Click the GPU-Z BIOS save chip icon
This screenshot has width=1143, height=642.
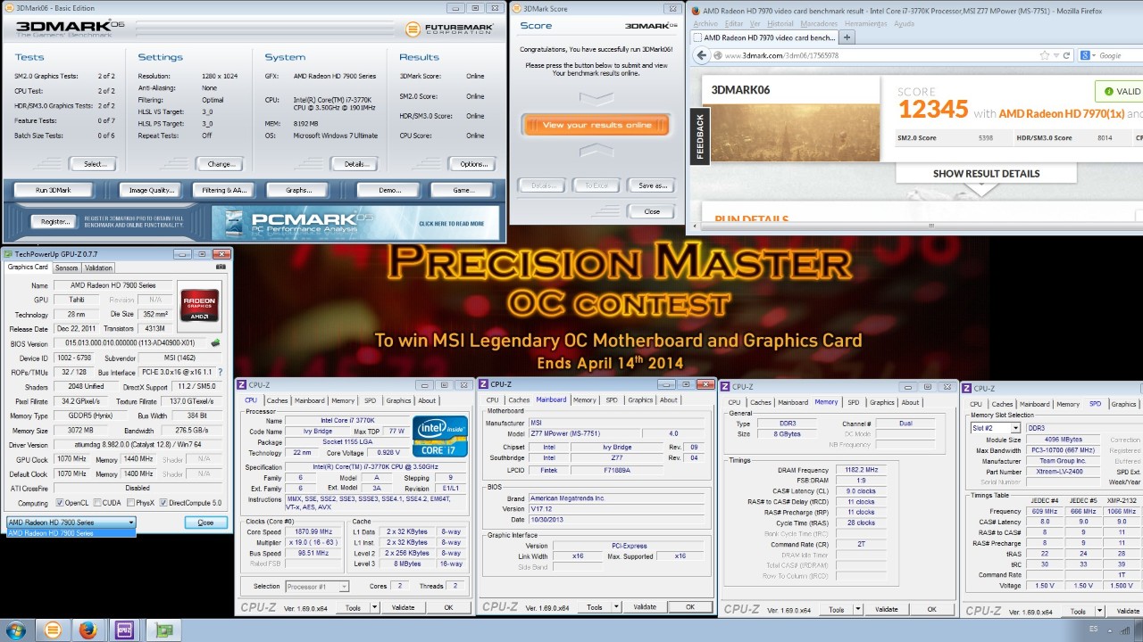tap(215, 342)
